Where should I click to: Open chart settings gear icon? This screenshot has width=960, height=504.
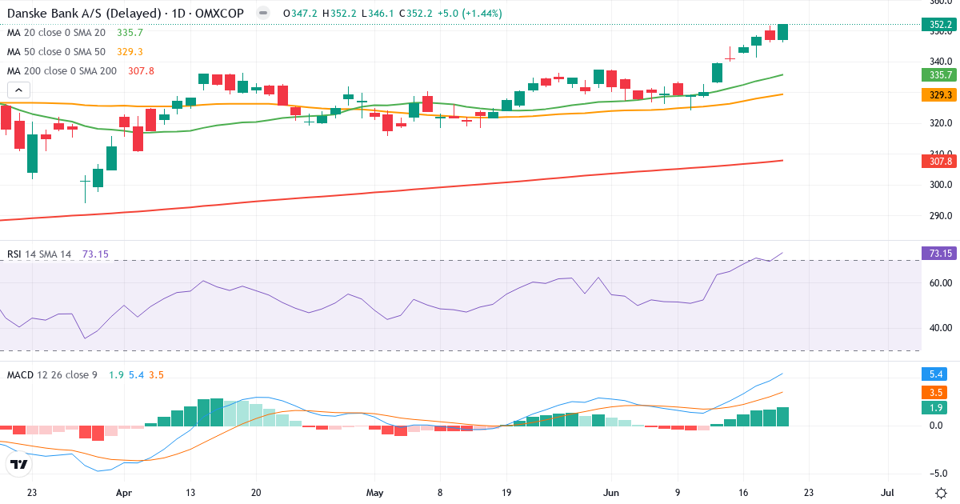pyautogui.click(x=941, y=493)
